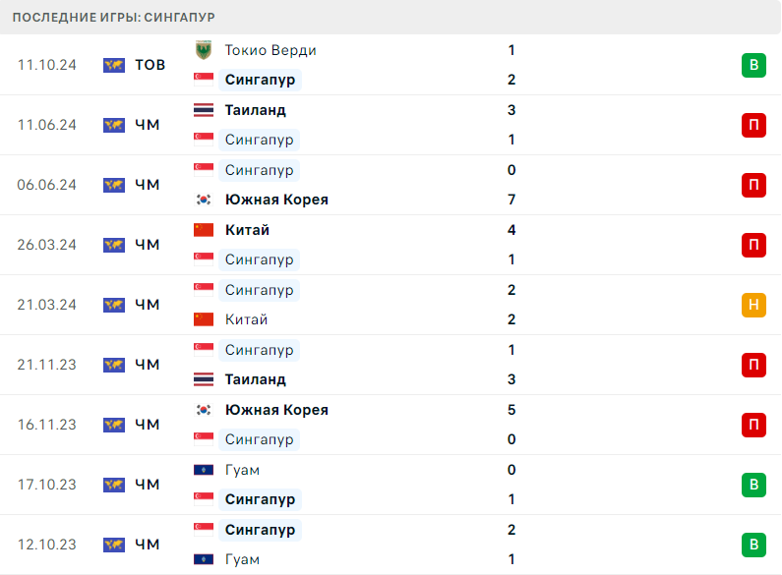Open the Таиланд team link in the 11.06.24 match
Viewport: 782px width, 575px height.
pyautogui.click(x=255, y=110)
